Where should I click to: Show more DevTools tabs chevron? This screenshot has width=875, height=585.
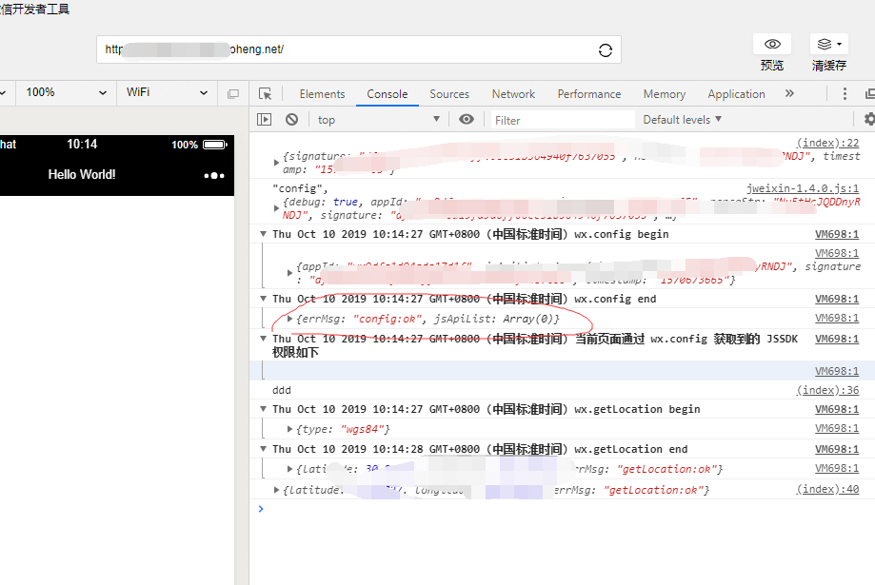789,94
